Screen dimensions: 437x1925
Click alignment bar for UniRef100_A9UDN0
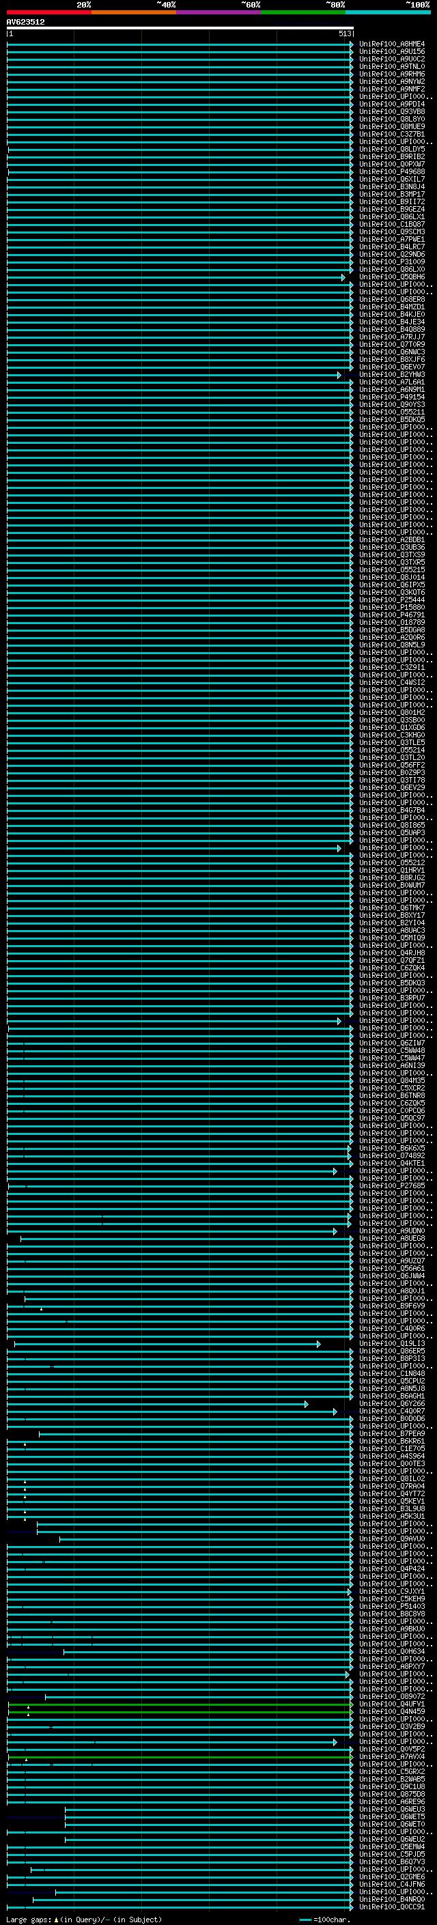pyautogui.click(x=172, y=1231)
